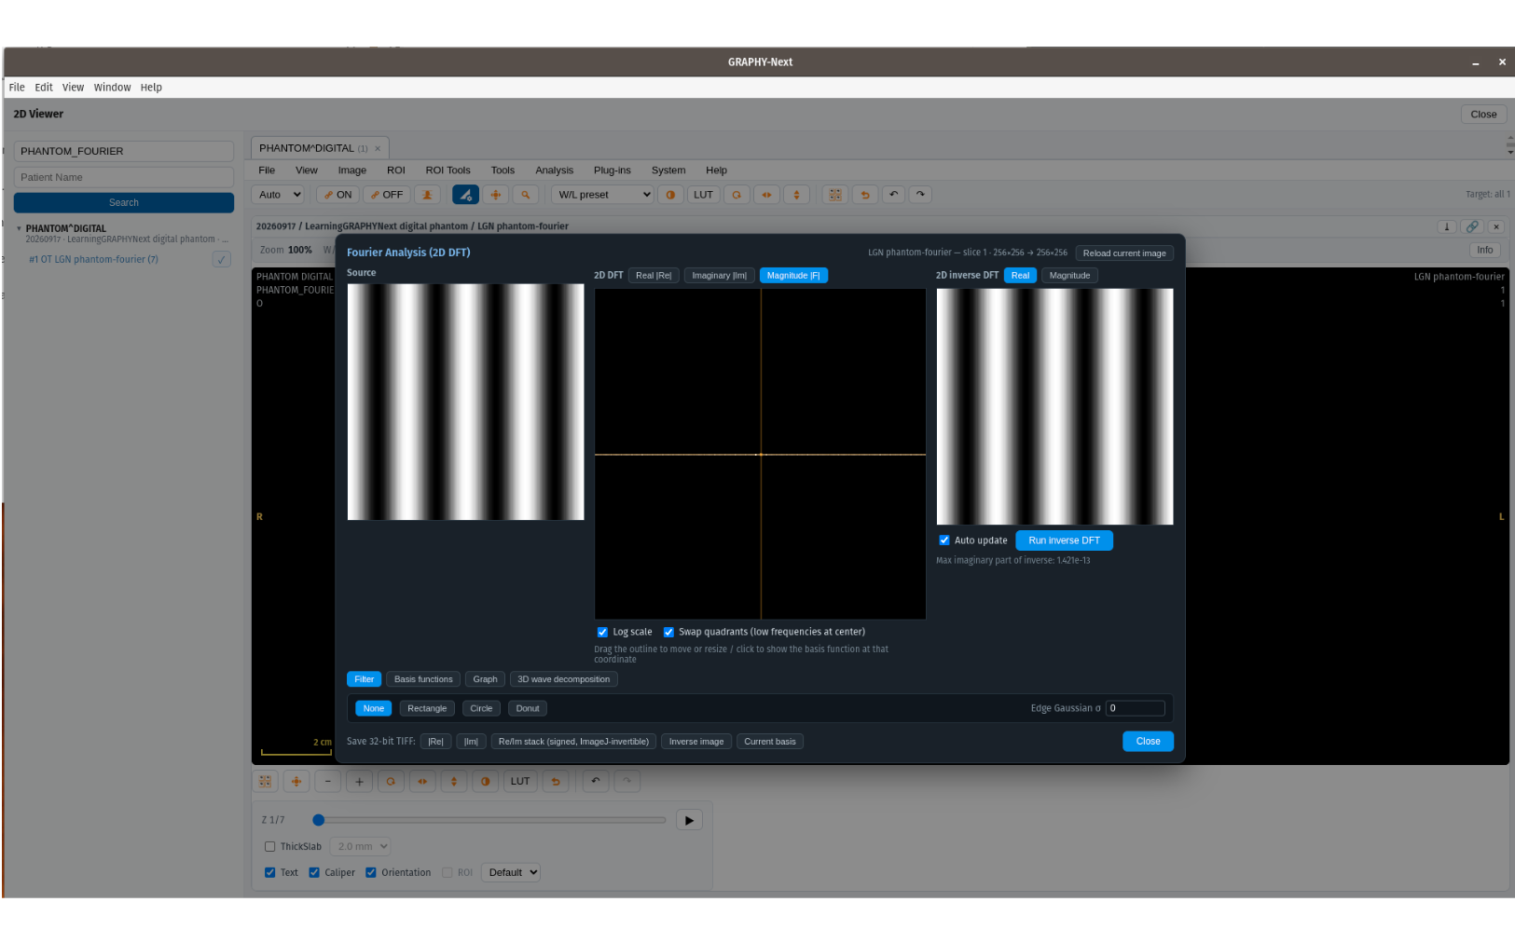Click the redo arrow in top toolbar
Image resolution: width=1515 pixels, height=943 pixels.
pos(920,195)
